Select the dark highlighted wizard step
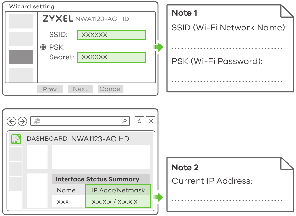This screenshot has height=216, width=296. 21,57
